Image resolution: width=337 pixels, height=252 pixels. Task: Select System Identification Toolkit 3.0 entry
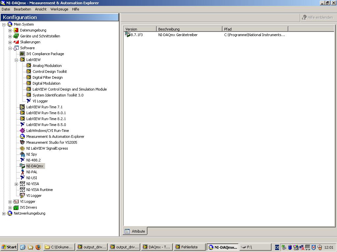click(58, 95)
